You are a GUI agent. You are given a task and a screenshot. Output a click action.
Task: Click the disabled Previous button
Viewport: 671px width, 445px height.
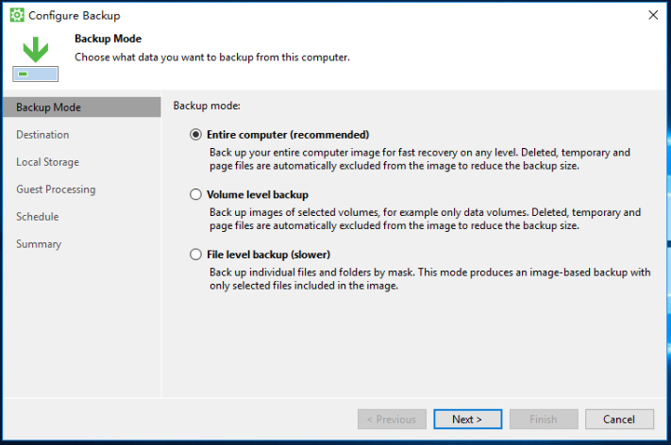(x=392, y=419)
